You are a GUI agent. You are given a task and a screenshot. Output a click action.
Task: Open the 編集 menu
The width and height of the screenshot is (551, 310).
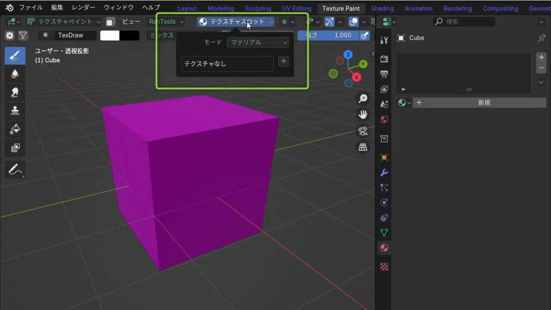(x=57, y=8)
